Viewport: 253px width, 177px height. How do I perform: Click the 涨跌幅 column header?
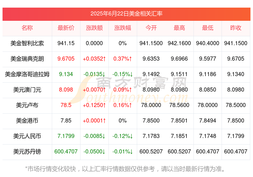point(123,28)
